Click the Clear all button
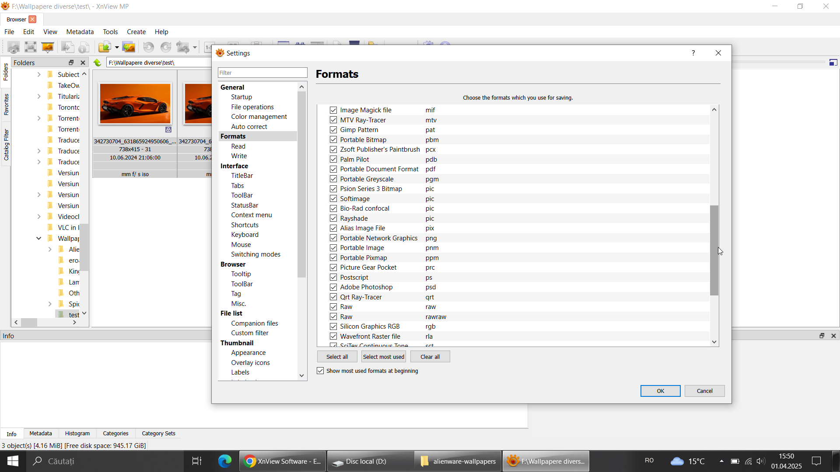 pyautogui.click(x=430, y=357)
